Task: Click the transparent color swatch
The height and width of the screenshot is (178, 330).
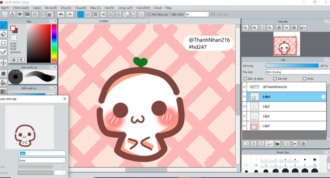Action: (x=14, y=38)
